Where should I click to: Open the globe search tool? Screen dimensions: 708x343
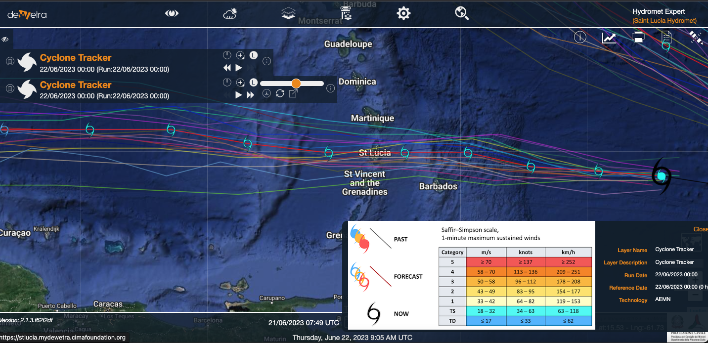(462, 13)
